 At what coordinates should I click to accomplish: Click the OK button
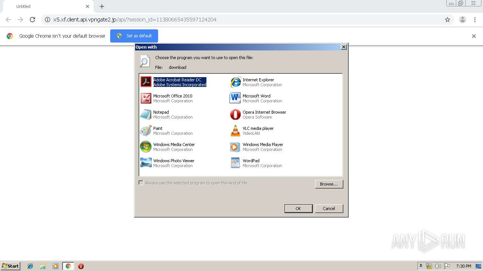298,209
